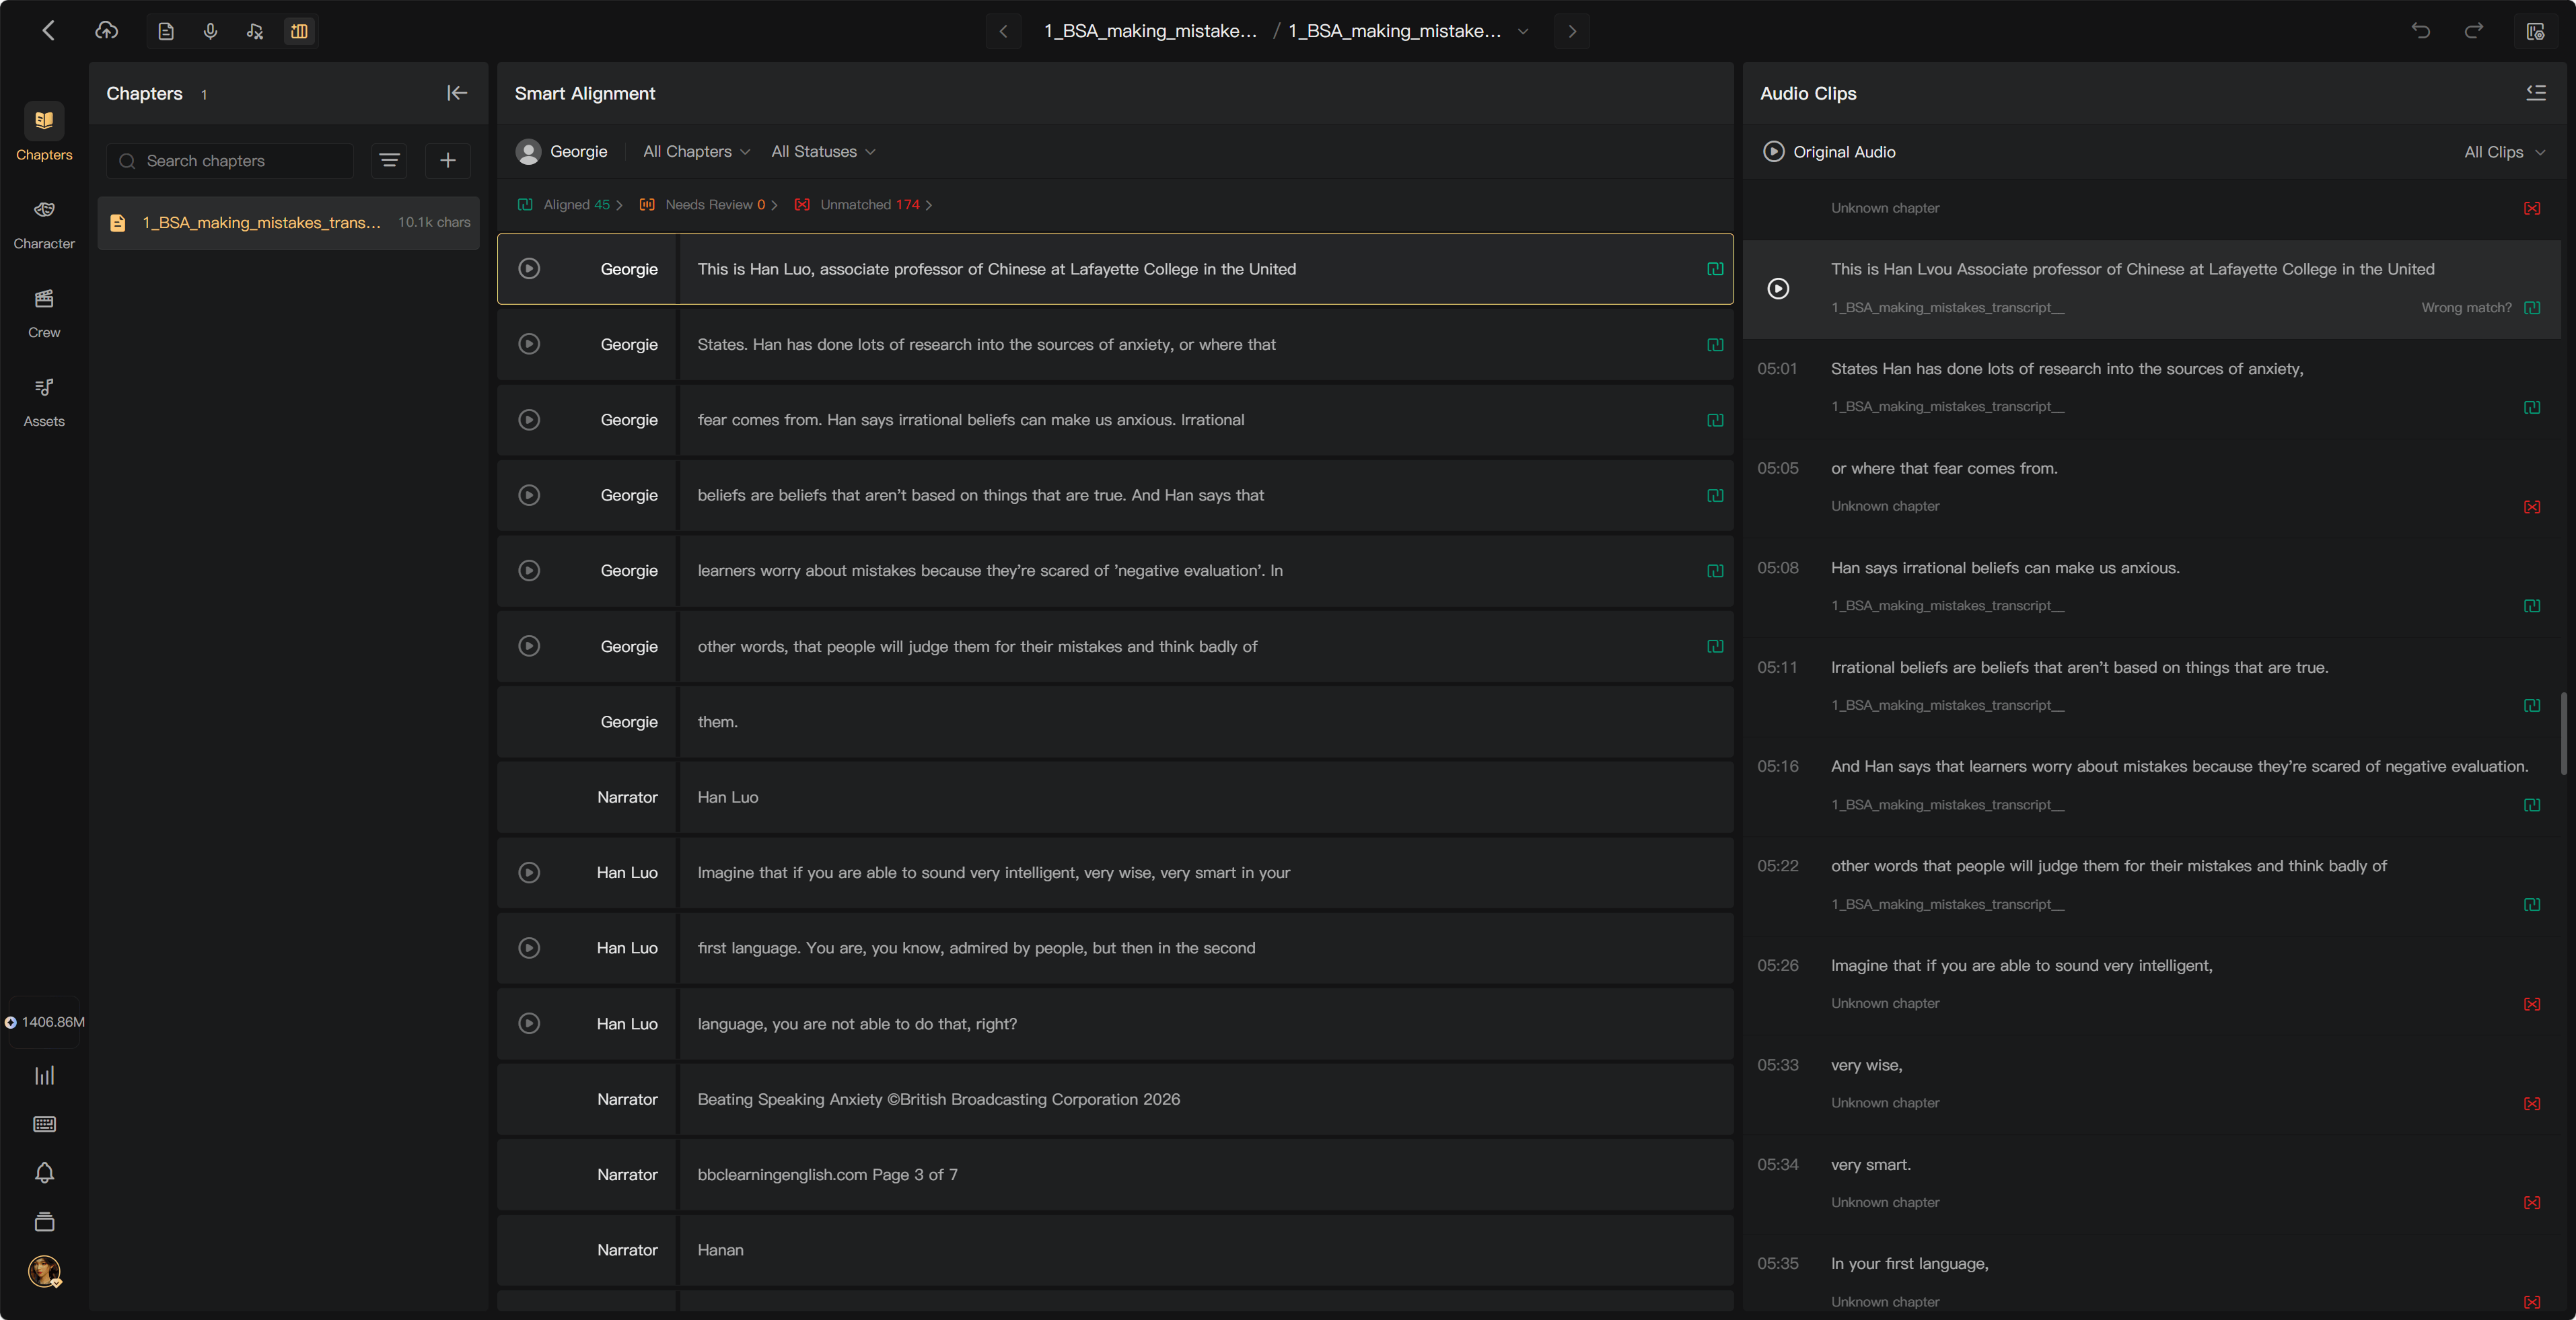Image resolution: width=2576 pixels, height=1320 pixels.
Task: Expand the All Chapters dropdown
Action: (x=696, y=152)
